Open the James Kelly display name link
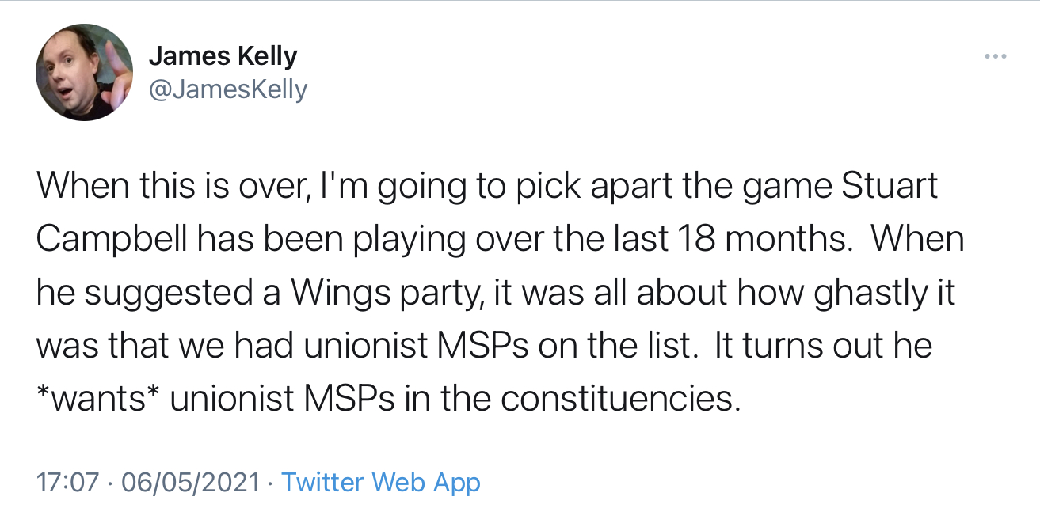This screenshot has height=508, width=1040. click(x=223, y=56)
